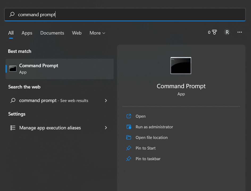Expand Manage app execution aliases chevron

coord(106,128)
